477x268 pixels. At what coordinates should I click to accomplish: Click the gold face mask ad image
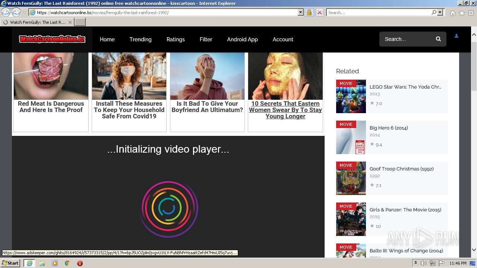[285, 76]
